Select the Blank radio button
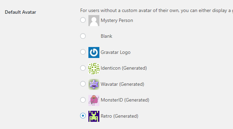Viewport: 233px width, 129px height. pyautogui.click(x=83, y=36)
